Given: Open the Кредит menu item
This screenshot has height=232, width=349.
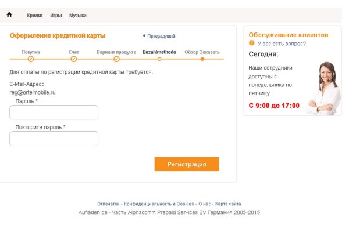Looking at the screenshot, I should (x=35, y=15).
